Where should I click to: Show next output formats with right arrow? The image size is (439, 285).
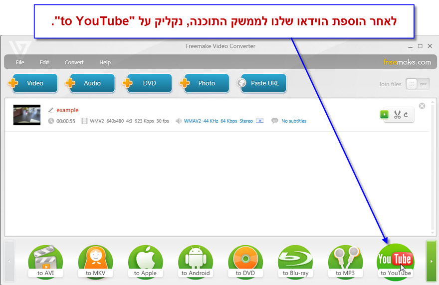[x=431, y=261]
